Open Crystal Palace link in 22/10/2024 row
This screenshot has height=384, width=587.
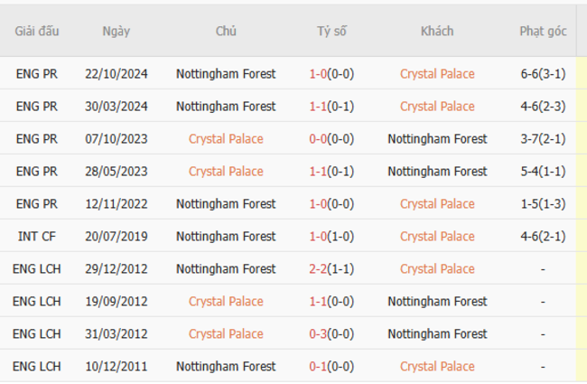[437, 74]
